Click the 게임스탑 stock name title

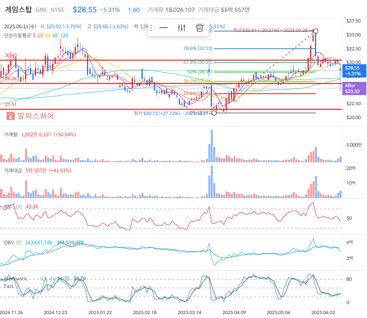(x=18, y=9)
